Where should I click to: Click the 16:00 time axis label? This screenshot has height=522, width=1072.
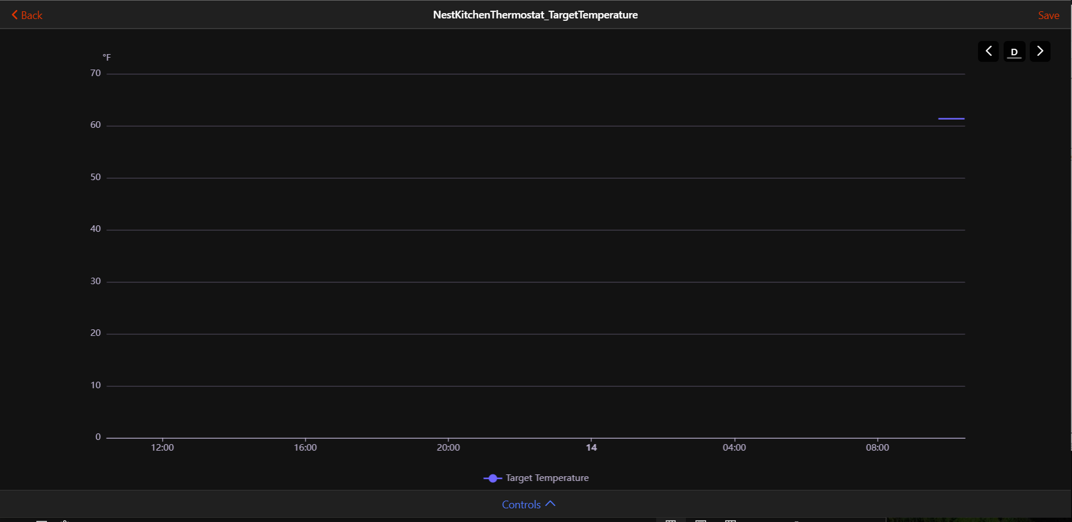point(305,448)
